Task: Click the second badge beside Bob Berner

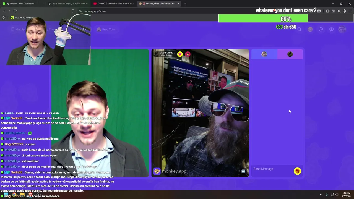Action: click(188, 54)
